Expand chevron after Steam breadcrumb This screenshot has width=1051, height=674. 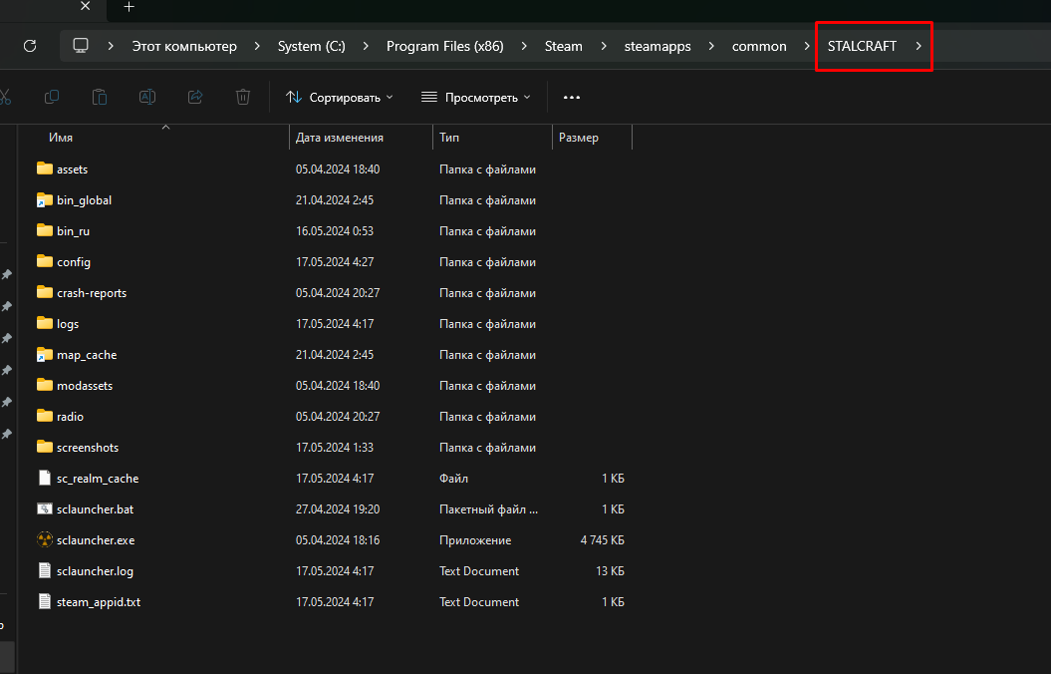(604, 46)
